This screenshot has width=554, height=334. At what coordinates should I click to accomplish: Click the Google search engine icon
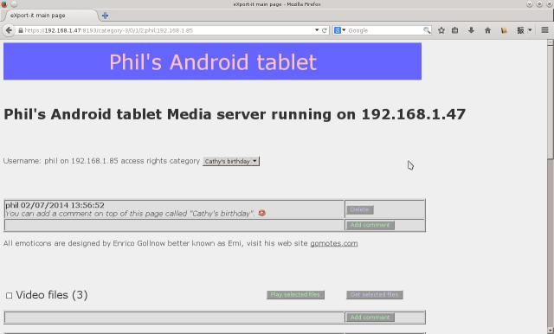point(338,30)
